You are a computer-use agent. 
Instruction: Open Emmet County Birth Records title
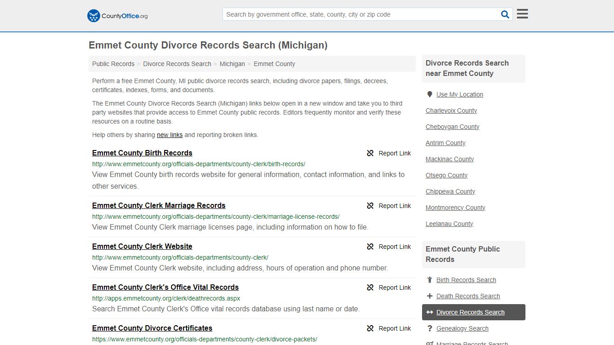(142, 153)
